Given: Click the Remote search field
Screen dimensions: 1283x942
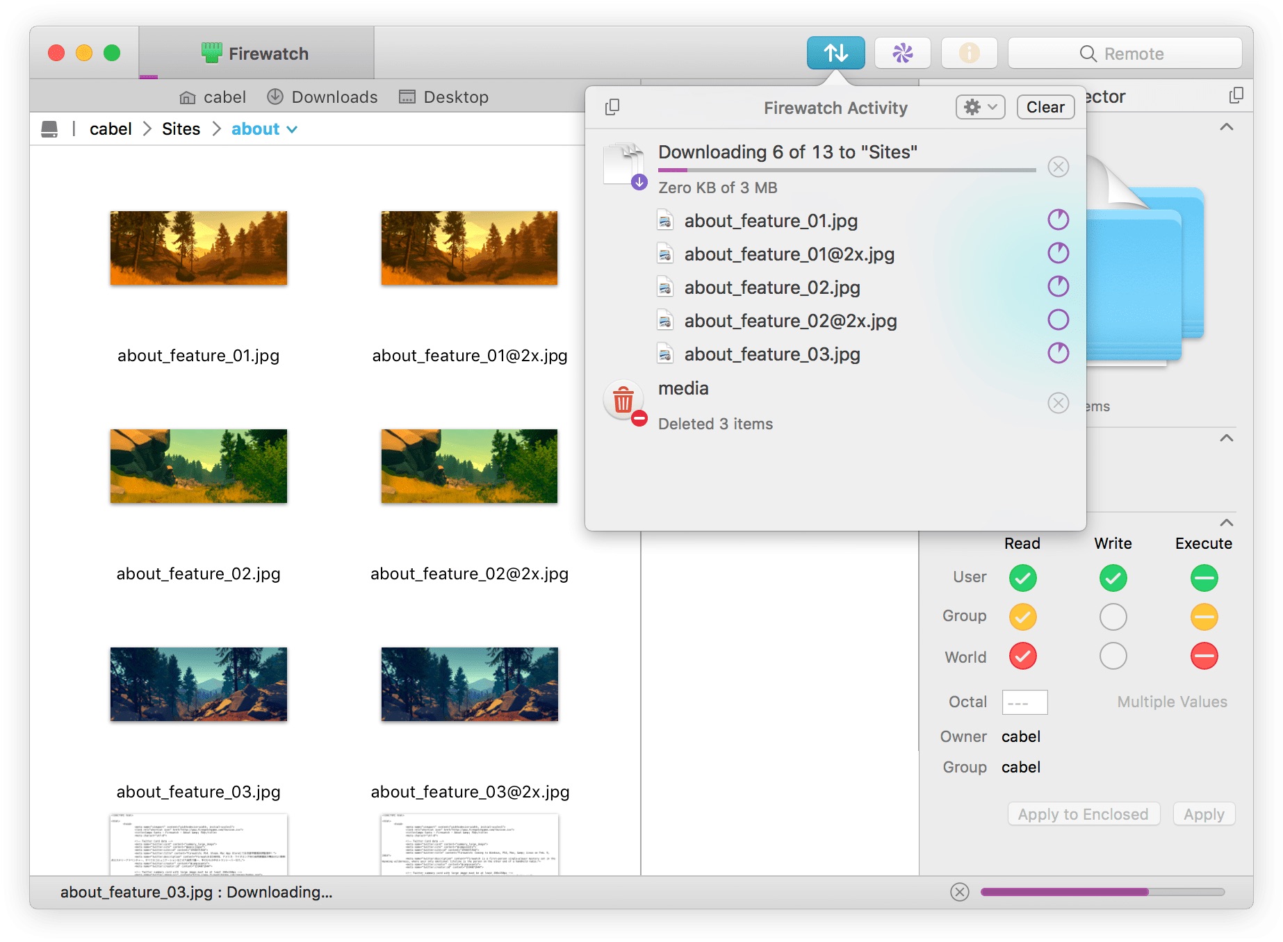Looking at the screenshot, I should click(x=1125, y=53).
